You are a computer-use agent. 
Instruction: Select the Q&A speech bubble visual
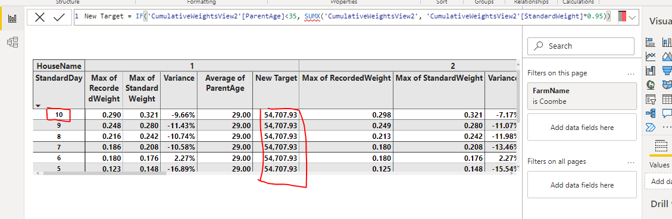(667, 113)
